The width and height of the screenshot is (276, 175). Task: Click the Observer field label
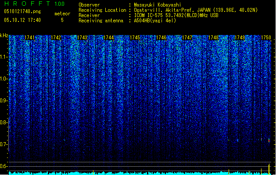click(x=89, y=5)
